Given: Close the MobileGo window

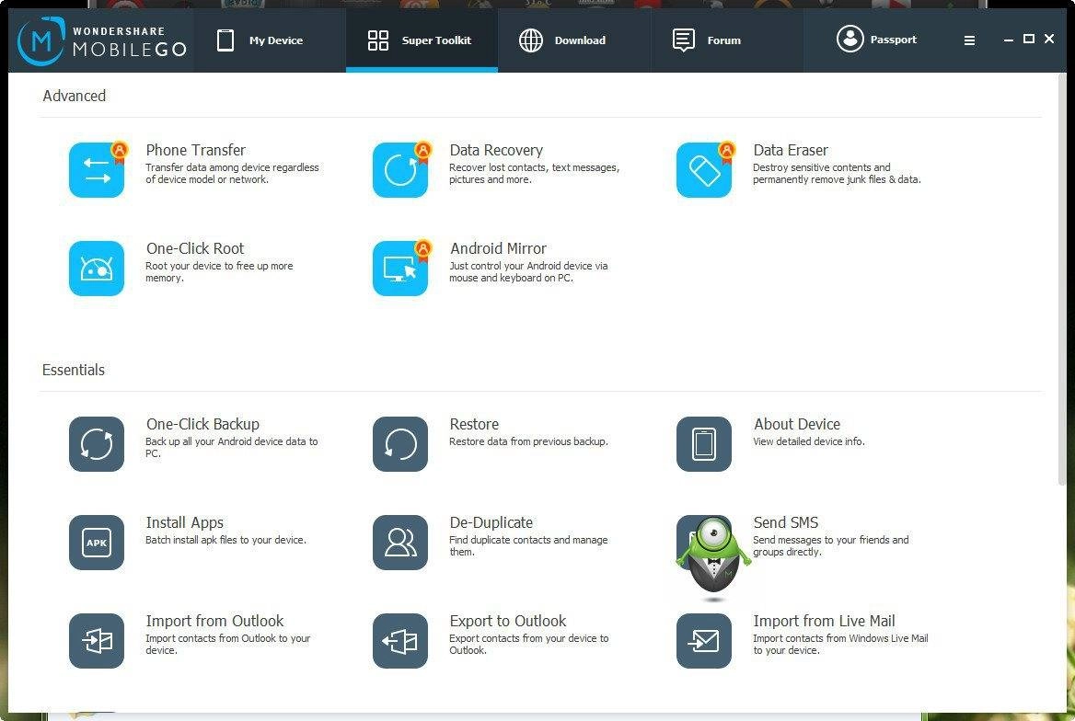Looking at the screenshot, I should [1049, 39].
